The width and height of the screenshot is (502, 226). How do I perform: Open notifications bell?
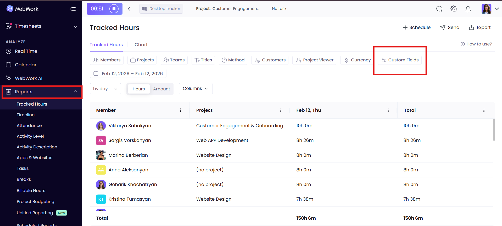(x=468, y=9)
